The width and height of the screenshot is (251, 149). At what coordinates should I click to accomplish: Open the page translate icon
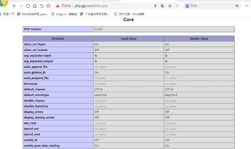[x=163, y=6]
